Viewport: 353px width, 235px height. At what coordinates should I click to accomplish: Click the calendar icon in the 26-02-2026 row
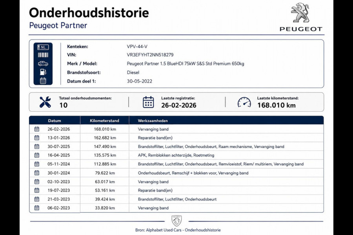click(37, 129)
